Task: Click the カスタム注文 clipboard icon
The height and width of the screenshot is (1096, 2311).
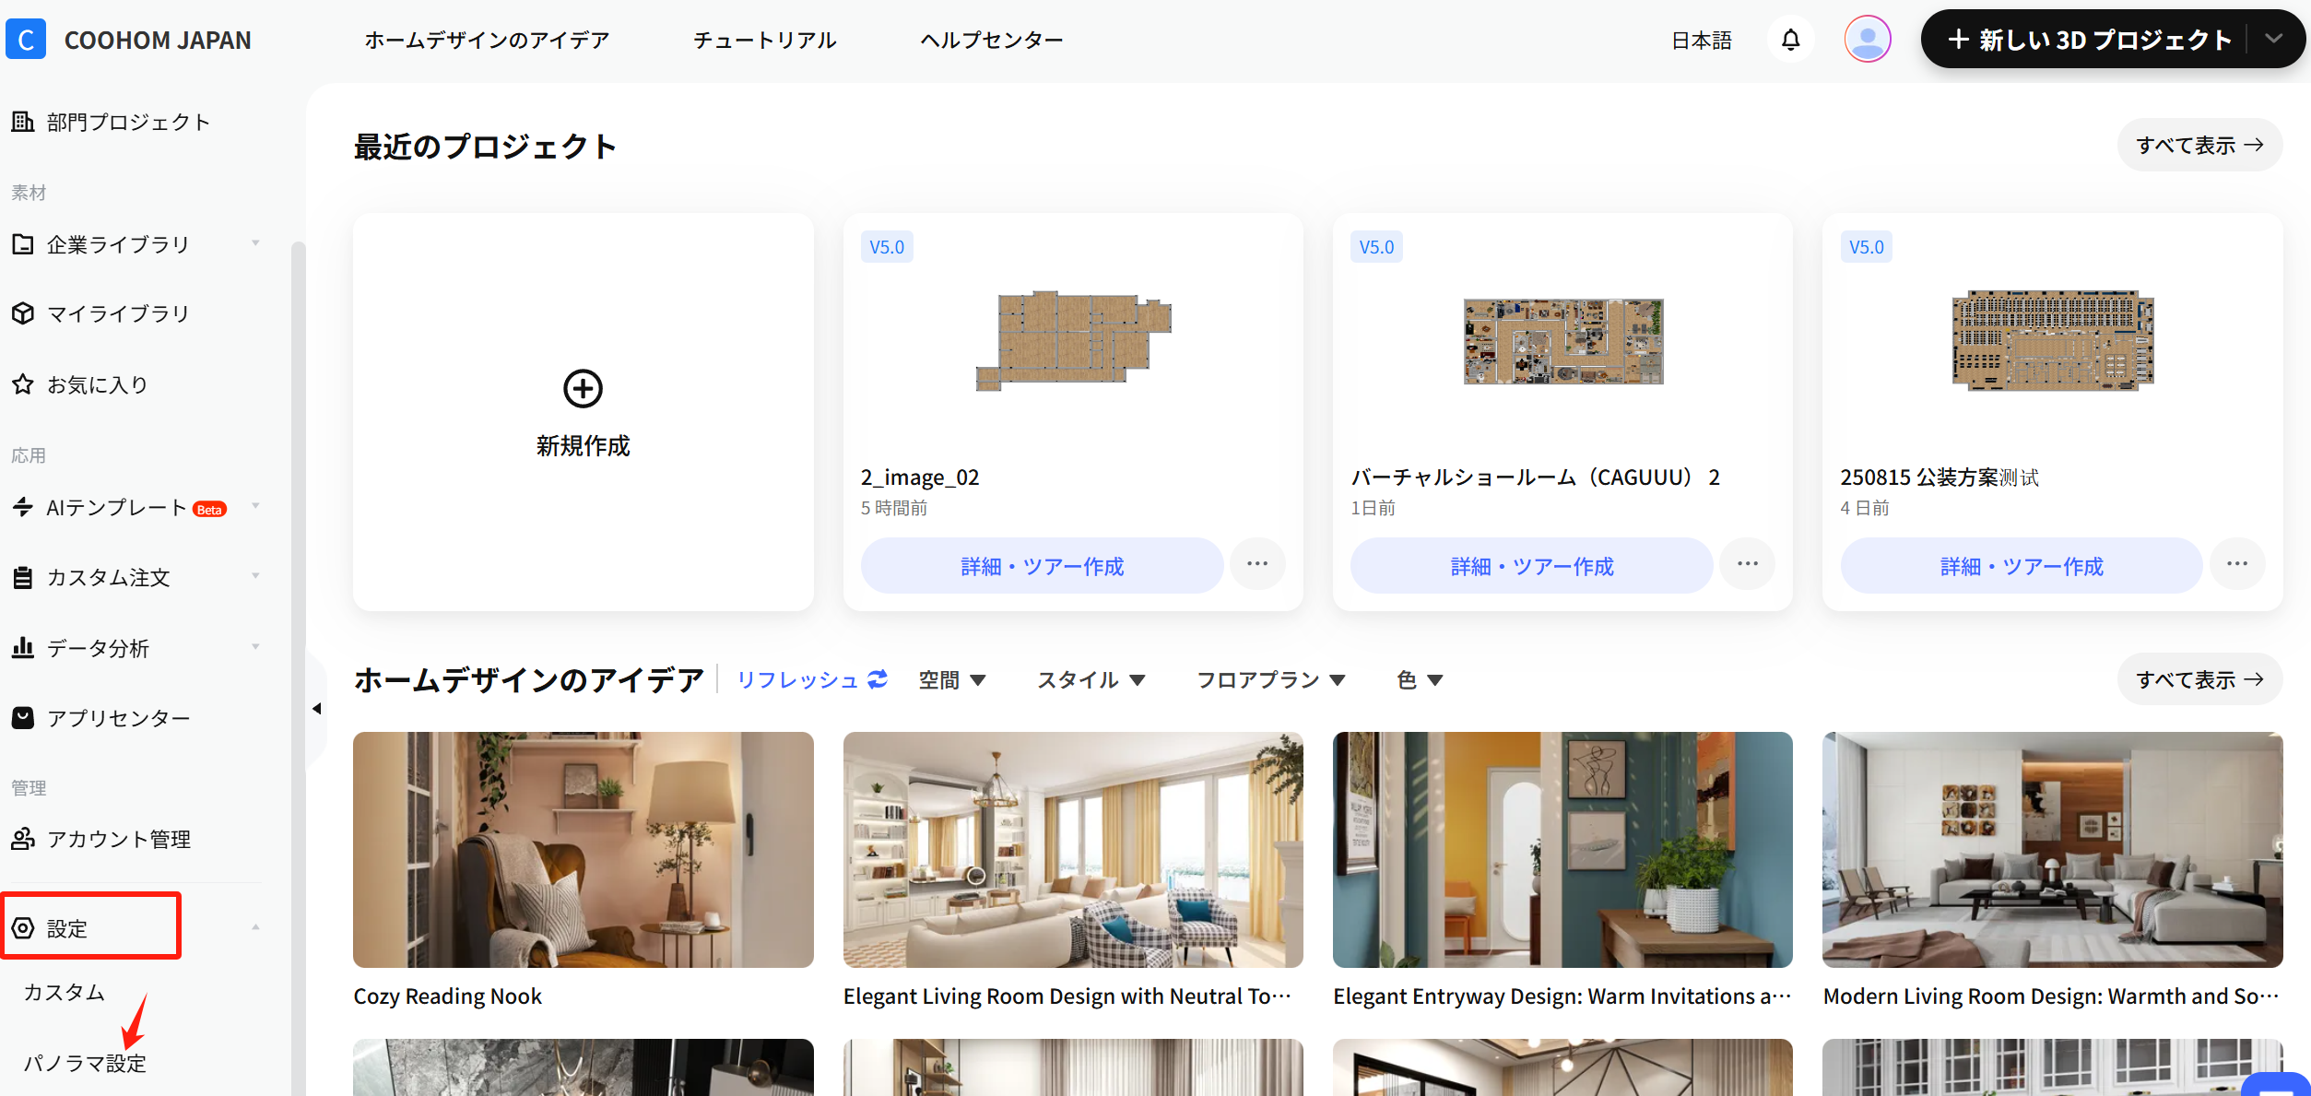Action: tap(23, 578)
